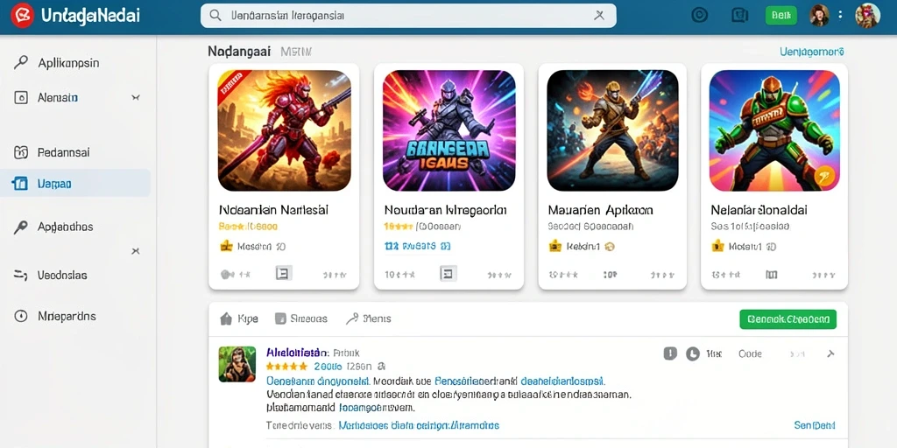Image resolution: width=897 pixels, height=448 pixels.
Task: Click the Alieloitiean reviewer name
Action: coord(298,353)
